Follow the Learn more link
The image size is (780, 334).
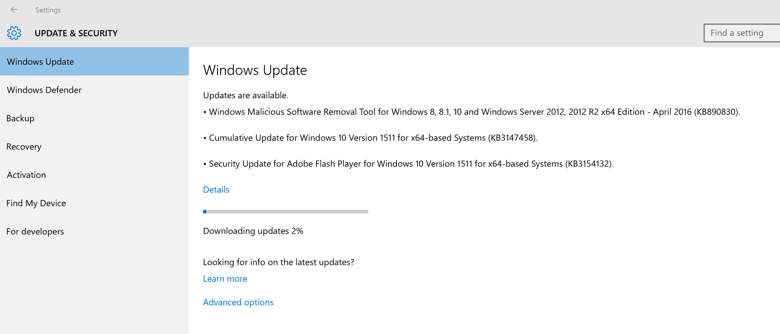point(225,279)
